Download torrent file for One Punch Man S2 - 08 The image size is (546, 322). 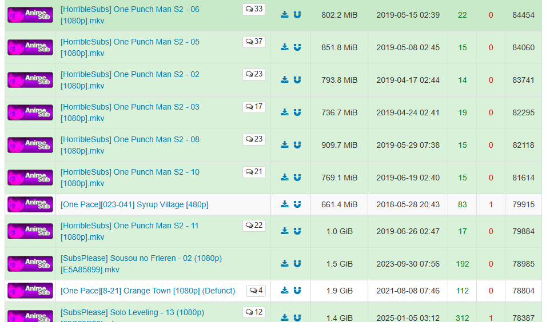click(x=285, y=145)
